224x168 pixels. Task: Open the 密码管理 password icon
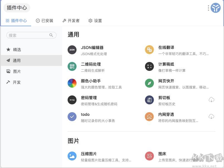[x=72, y=100]
